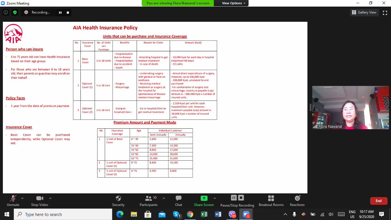Open Google Chrome from taskbar

[190, 214]
